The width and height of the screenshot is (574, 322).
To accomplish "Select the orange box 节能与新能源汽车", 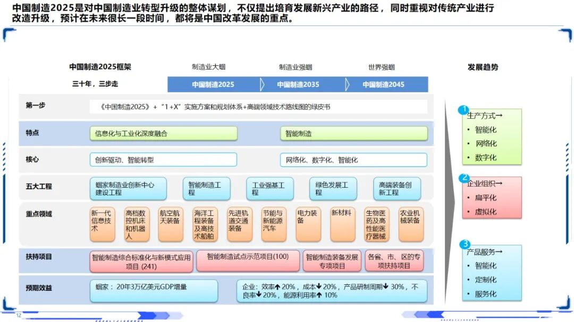I will [x=274, y=224].
